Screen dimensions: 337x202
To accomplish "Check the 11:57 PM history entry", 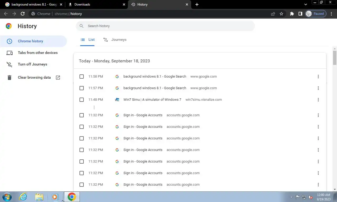I will 82,88.
